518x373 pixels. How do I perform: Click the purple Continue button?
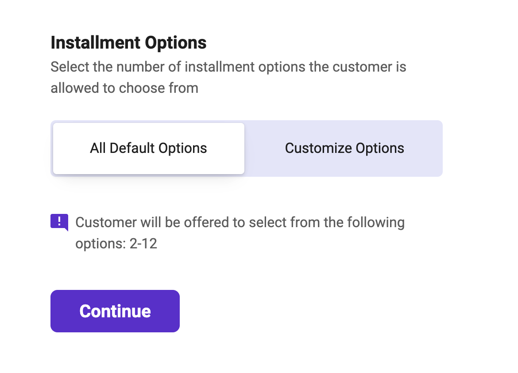tap(115, 311)
